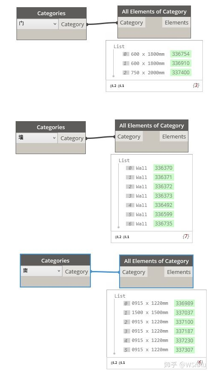Click Elements output port of window node
Image resolution: width=210 pixels, height=374 pixels.
[x=179, y=272]
